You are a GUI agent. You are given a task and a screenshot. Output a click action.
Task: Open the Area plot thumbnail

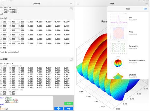(118, 33)
